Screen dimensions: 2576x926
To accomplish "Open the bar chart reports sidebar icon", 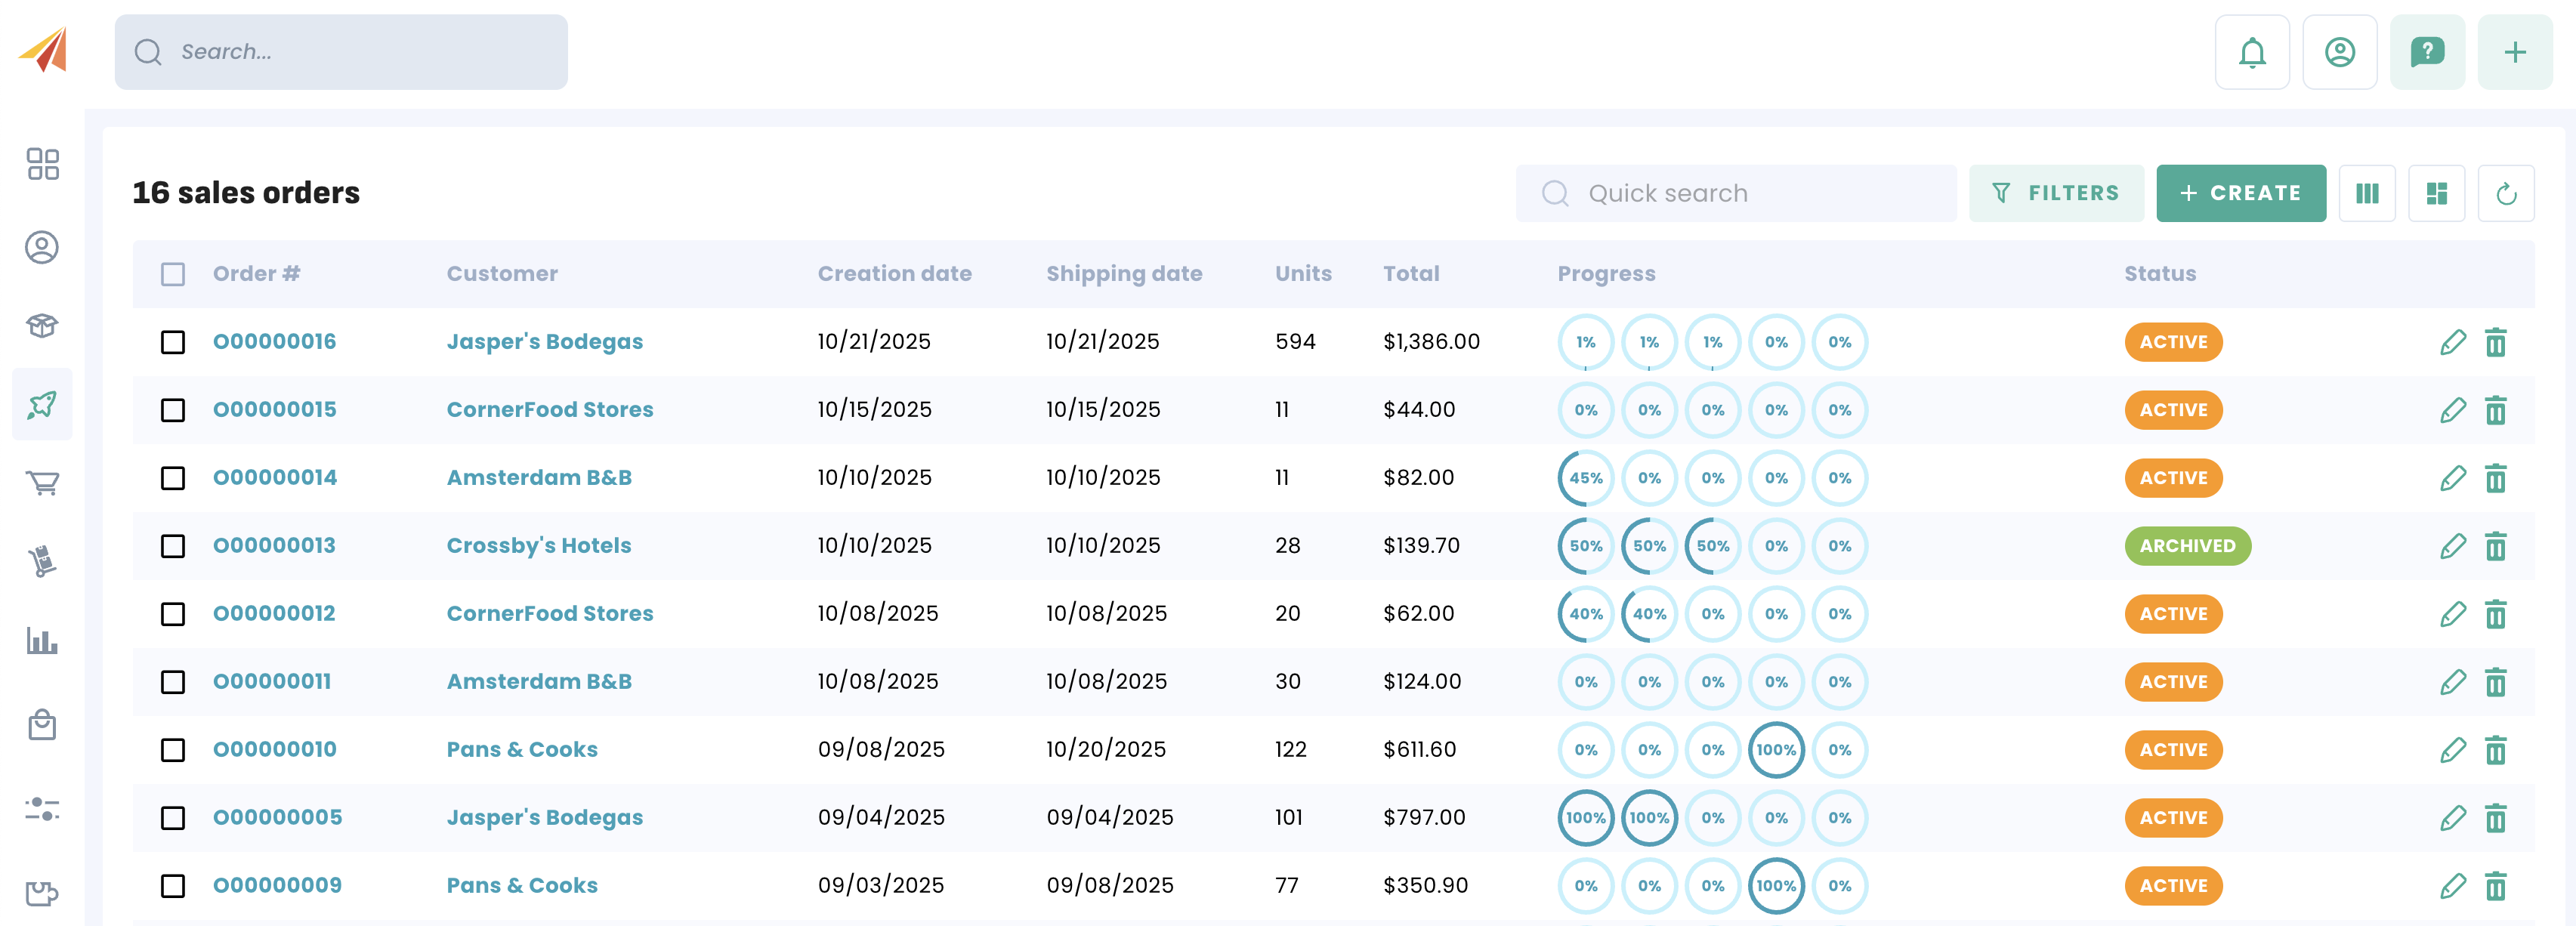I will pyautogui.click(x=42, y=640).
